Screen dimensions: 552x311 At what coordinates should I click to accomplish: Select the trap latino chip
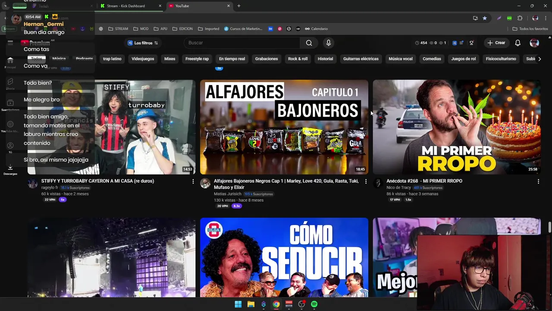pos(112,59)
